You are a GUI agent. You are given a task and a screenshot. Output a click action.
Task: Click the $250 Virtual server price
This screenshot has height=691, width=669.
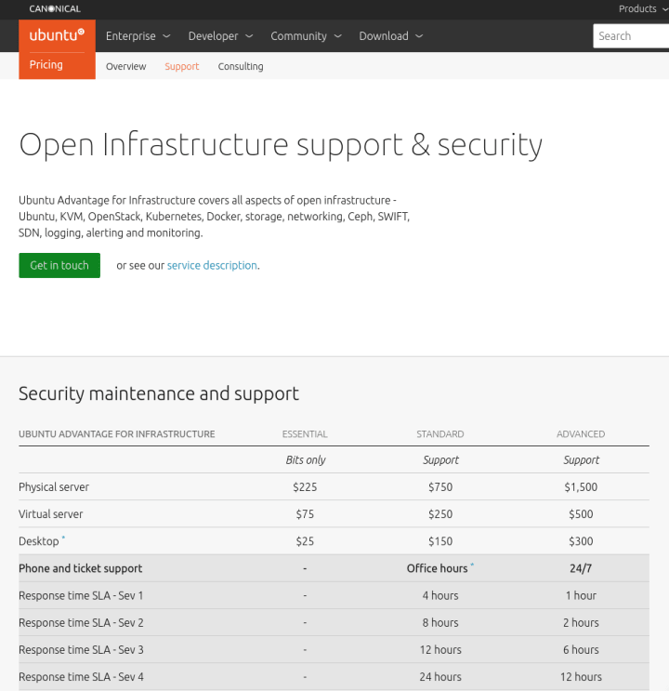[440, 514]
